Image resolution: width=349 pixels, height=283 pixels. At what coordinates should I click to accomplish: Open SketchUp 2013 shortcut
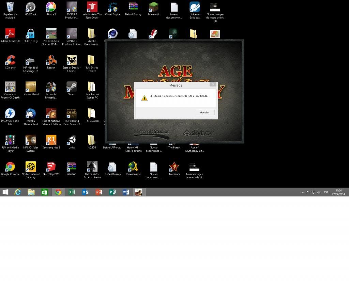coord(51,169)
